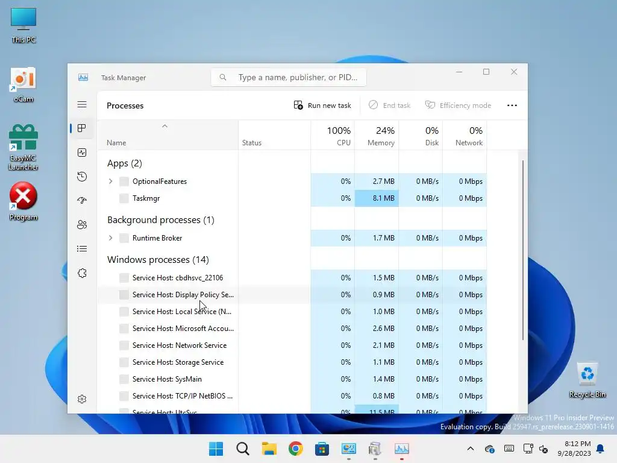Click Run new task button
This screenshot has height=463, width=617.
(322, 106)
